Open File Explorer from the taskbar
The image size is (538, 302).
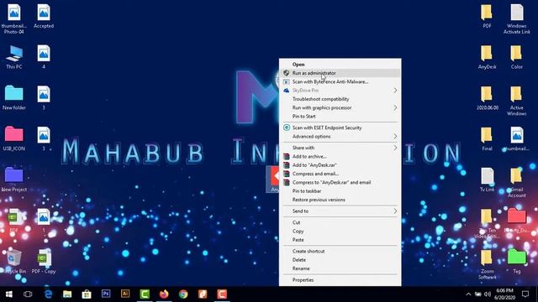click(67, 294)
